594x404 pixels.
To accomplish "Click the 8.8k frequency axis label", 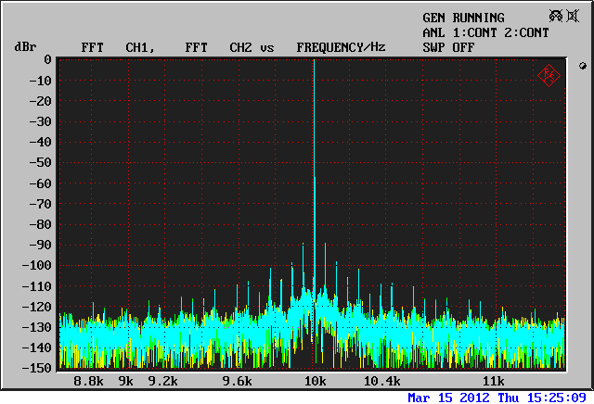I will 88,382.
